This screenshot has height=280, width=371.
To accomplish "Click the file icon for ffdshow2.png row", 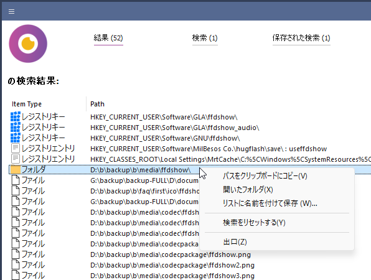I will [x=16, y=265].
